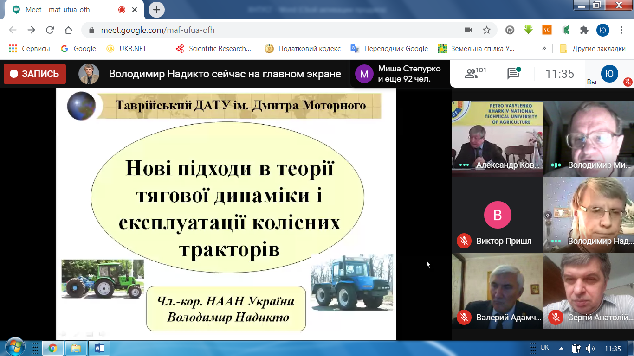
Task: View site information via the lock icon
Action: tap(91, 30)
